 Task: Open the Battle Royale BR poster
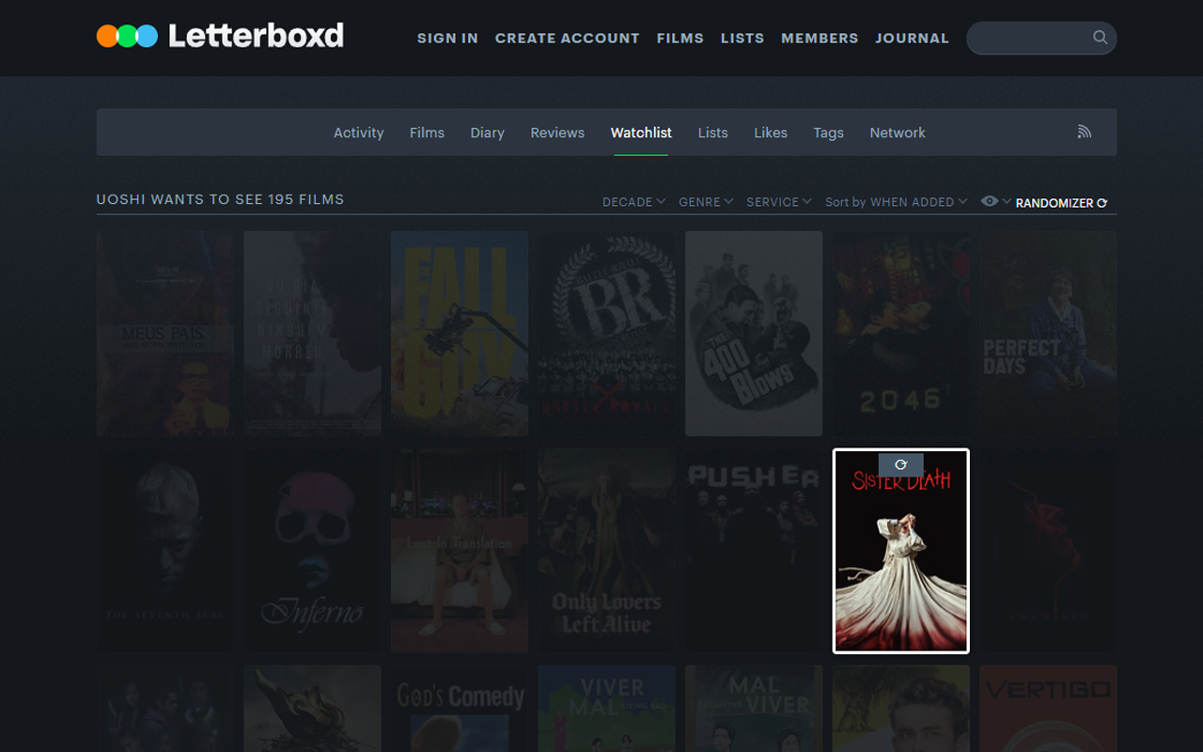606,334
